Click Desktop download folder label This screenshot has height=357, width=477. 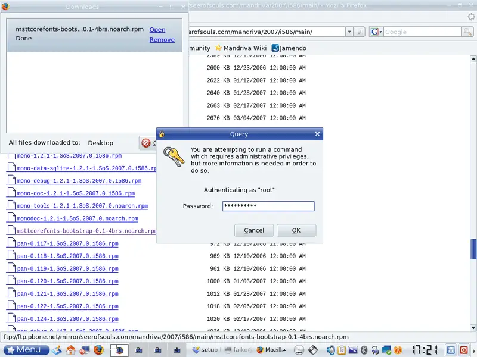100,143
